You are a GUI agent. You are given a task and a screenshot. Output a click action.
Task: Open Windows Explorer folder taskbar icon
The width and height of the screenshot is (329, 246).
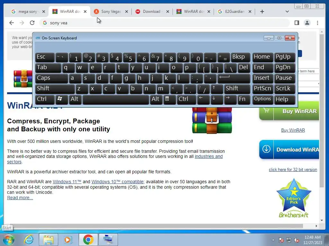[x=49, y=239]
